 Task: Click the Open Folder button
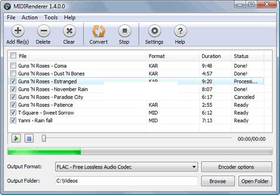coord(255,181)
